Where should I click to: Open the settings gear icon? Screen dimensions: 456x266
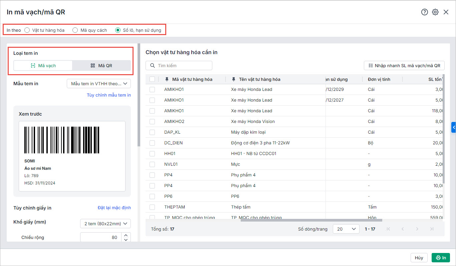(435, 12)
